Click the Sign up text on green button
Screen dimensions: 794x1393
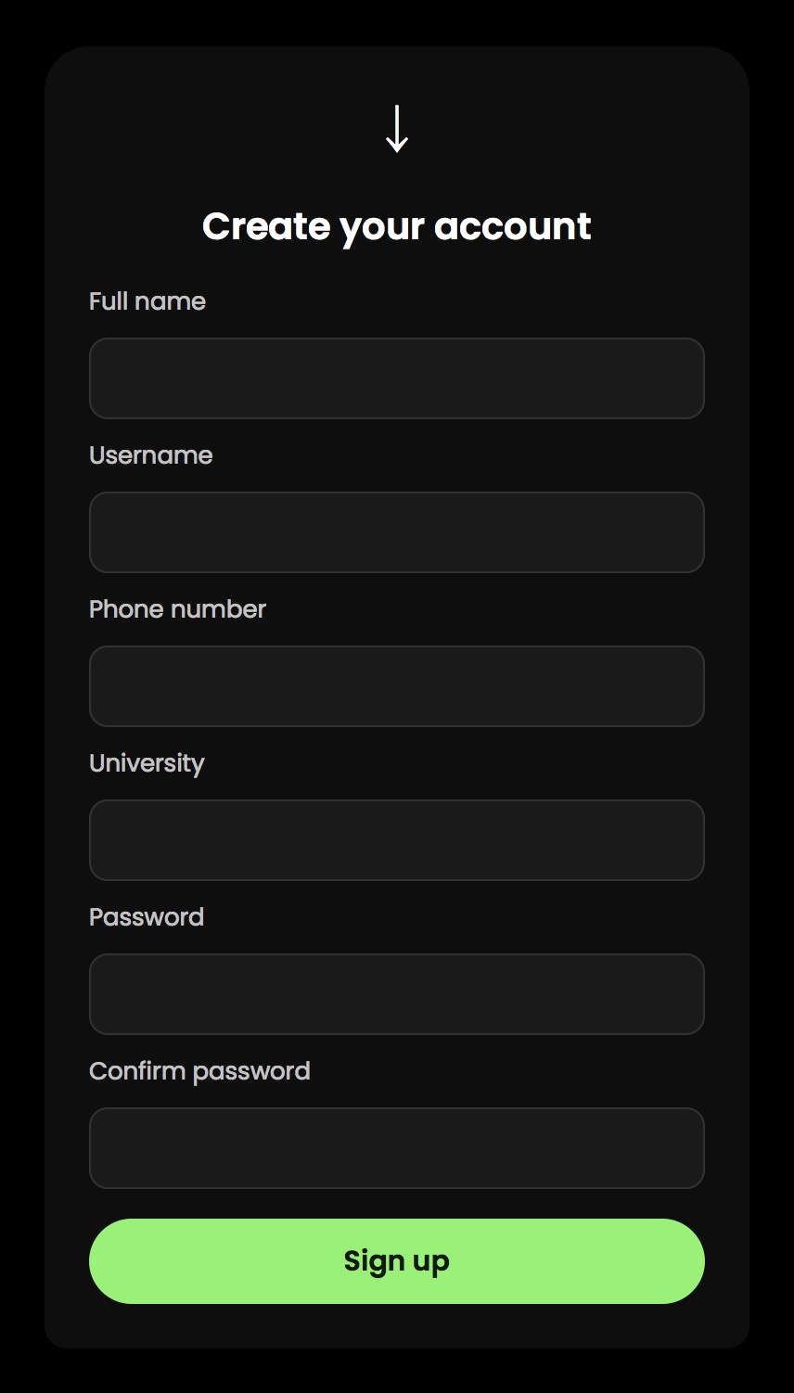[x=397, y=1262]
